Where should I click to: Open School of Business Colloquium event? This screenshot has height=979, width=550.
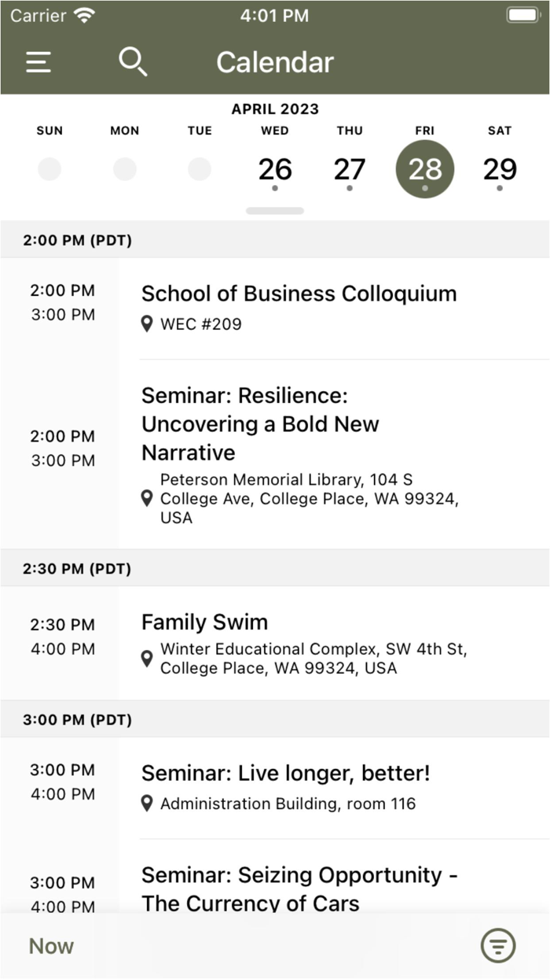[299, 294]
